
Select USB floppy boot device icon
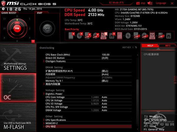point(160,36)
